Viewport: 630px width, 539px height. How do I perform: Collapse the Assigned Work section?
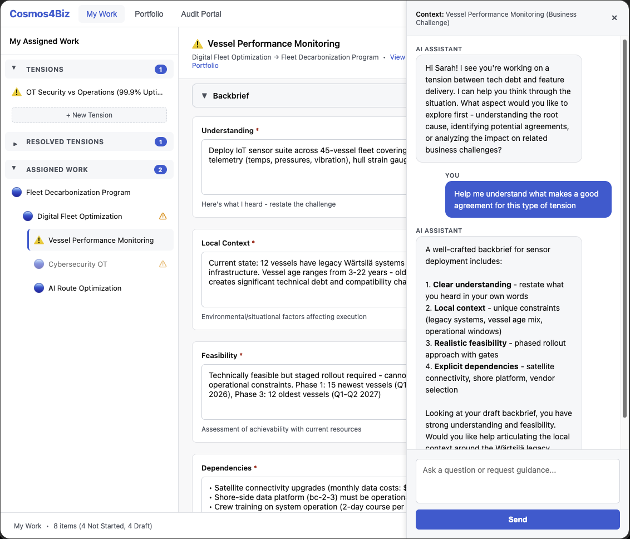coord(14,169)
